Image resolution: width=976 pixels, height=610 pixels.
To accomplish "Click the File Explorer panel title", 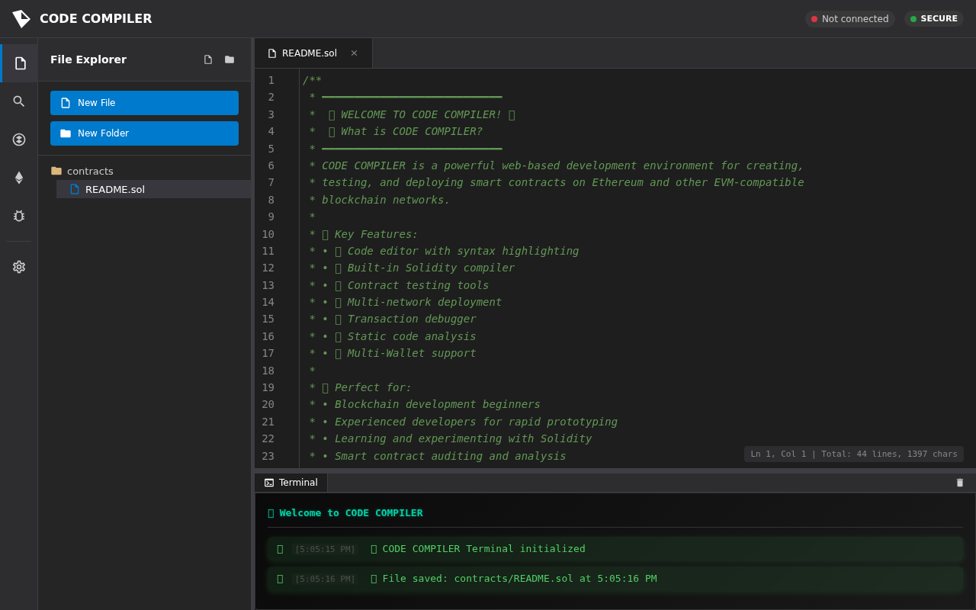I will pos(88,59).
